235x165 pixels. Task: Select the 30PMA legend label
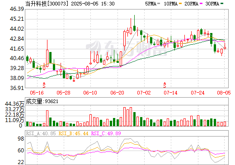click(212, 4)
